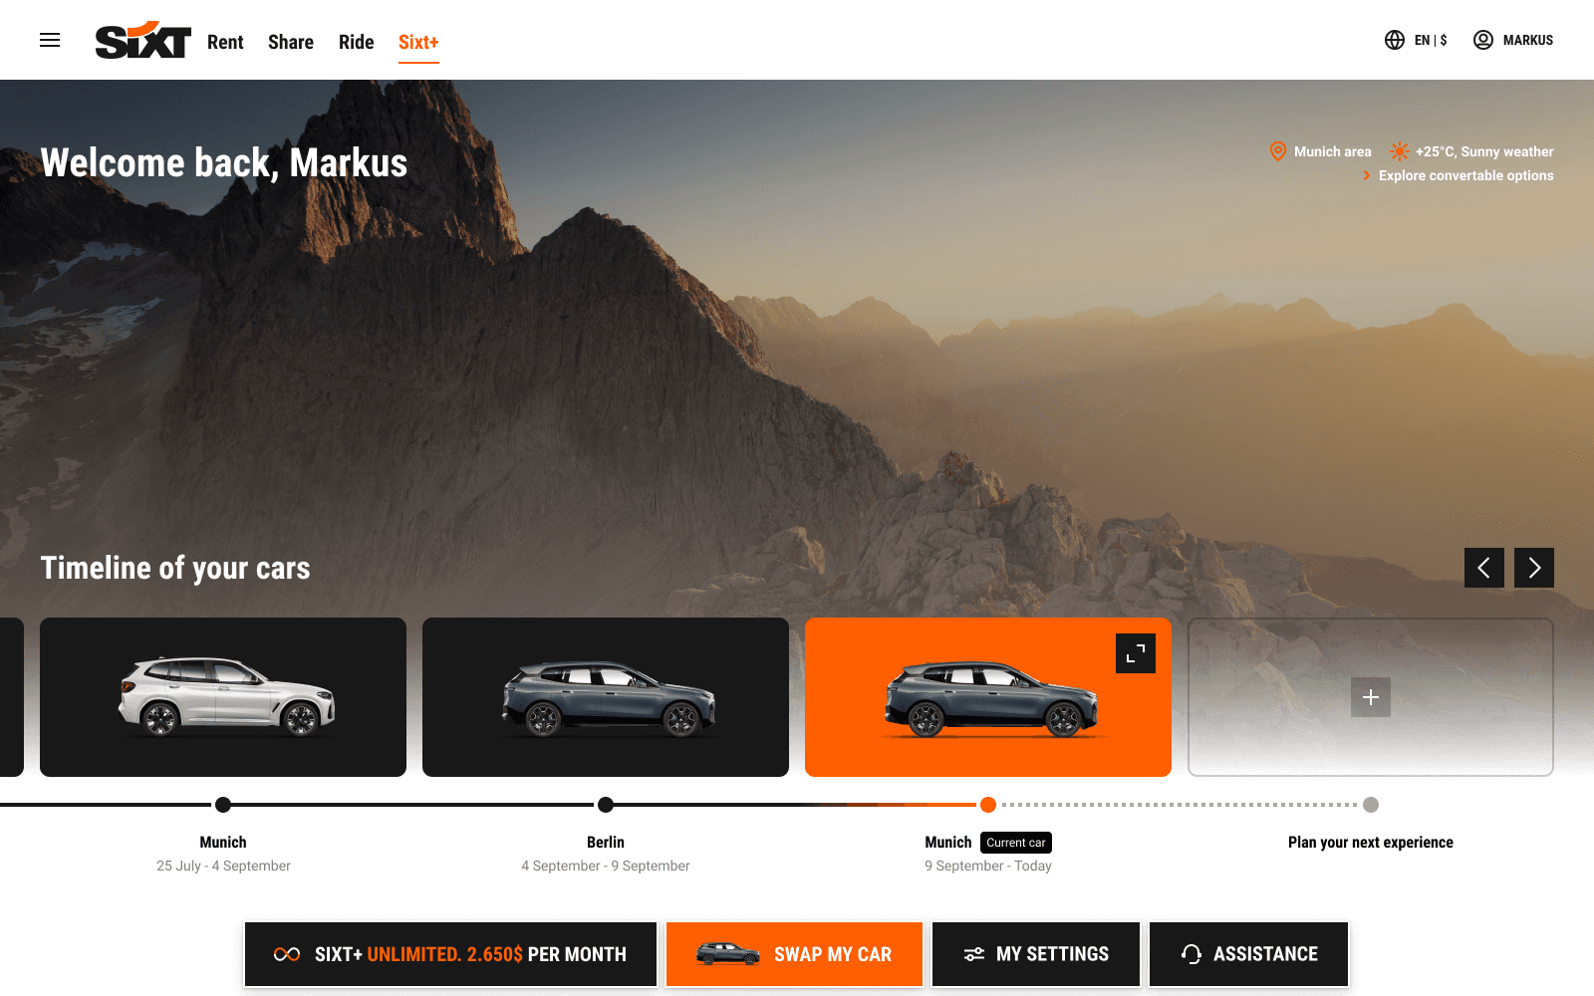Select the Berlin grey car card
1594x996 pixels.
[606, 697]
